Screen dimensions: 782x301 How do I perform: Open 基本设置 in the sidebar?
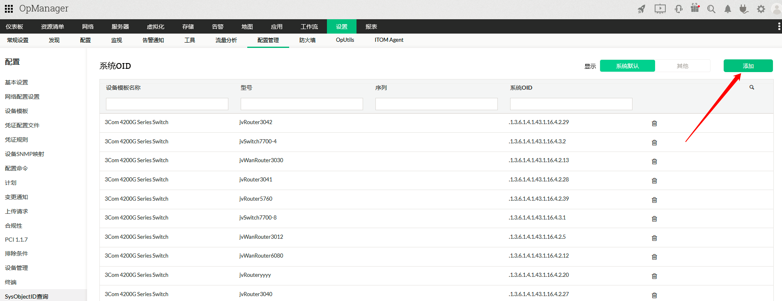(16, 82)
